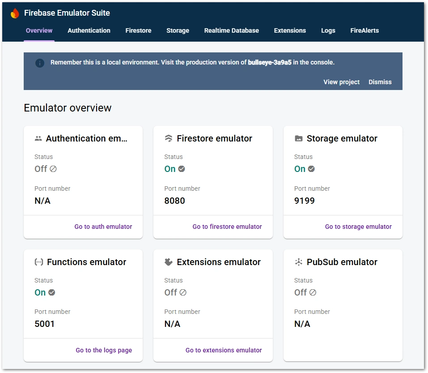This screenshot has height=373, width=428.
Task: Click the Functions port number 5001
Action: click(44, 324)
